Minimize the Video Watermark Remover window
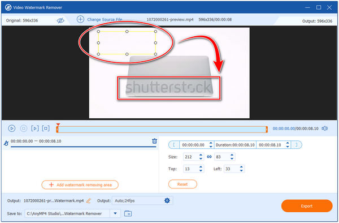 (x=307, y=7)
